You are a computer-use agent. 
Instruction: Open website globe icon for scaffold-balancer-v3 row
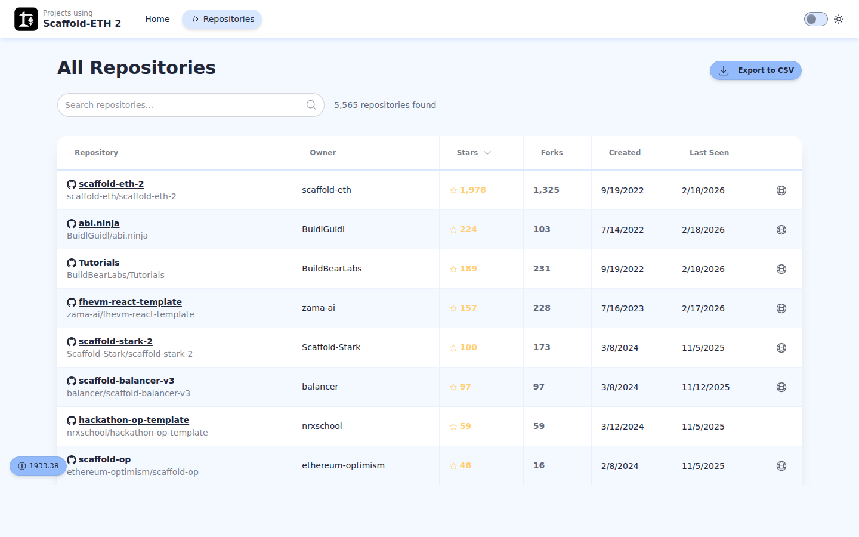(x=781, y=387)
